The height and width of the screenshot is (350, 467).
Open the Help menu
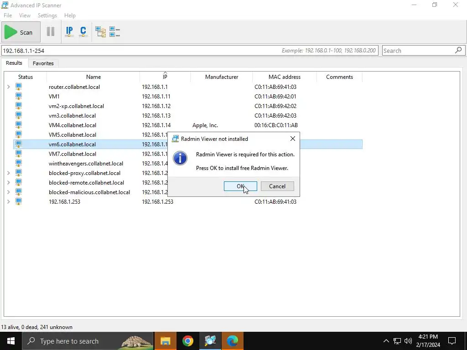(70, 15)
